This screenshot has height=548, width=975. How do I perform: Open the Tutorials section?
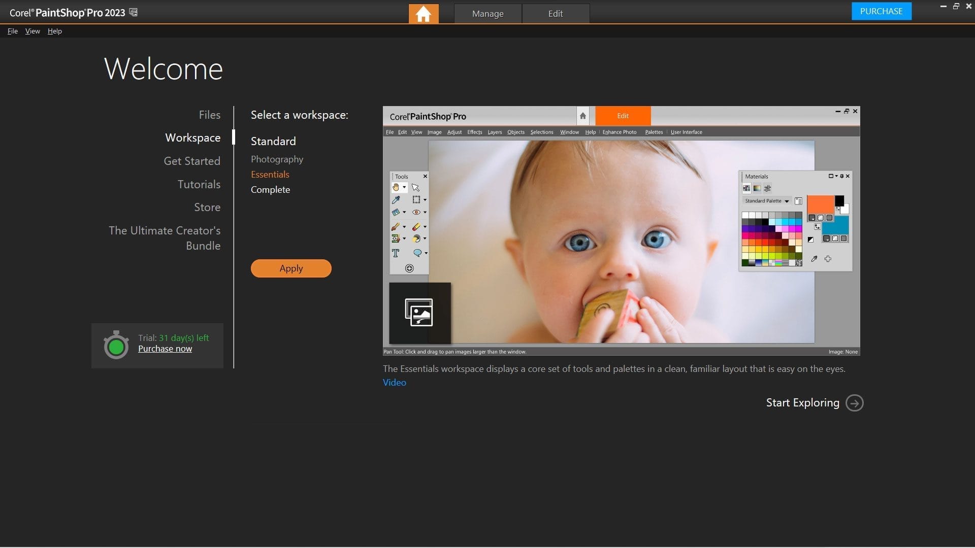199,184
